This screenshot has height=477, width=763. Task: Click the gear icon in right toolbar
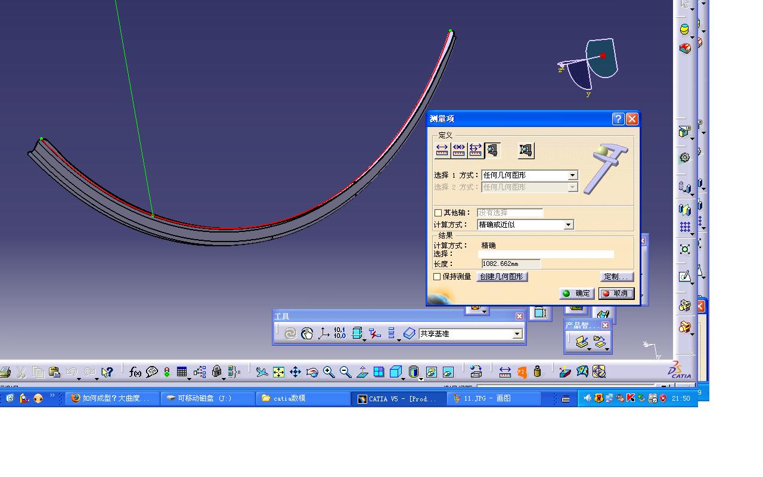point(685,157)
